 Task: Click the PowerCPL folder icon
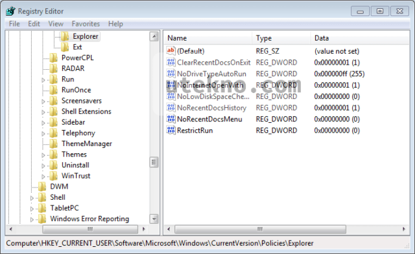[53, 58]
